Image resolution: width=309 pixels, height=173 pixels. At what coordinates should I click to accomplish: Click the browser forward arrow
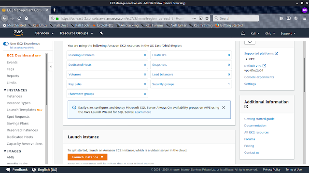click(x=12, y=18)
